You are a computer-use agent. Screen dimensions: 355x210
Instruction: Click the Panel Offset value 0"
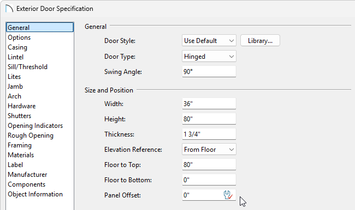[186, 195]
